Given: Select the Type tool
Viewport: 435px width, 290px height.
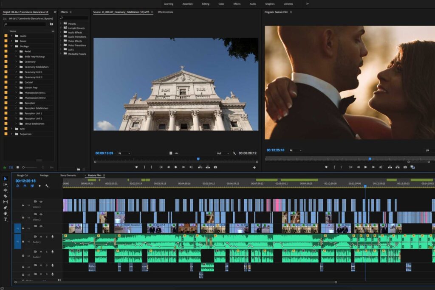Looking at the screenshot, I should (6, 220).
